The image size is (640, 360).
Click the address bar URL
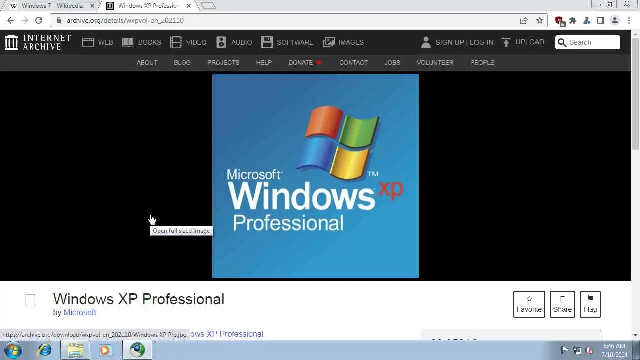click(125, 20)
